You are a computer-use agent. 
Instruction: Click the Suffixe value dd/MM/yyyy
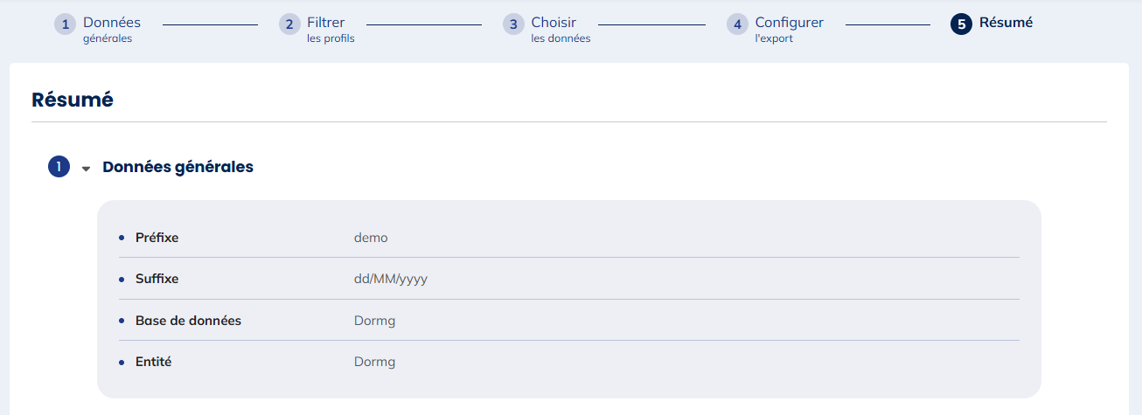[x=390, y=279]
